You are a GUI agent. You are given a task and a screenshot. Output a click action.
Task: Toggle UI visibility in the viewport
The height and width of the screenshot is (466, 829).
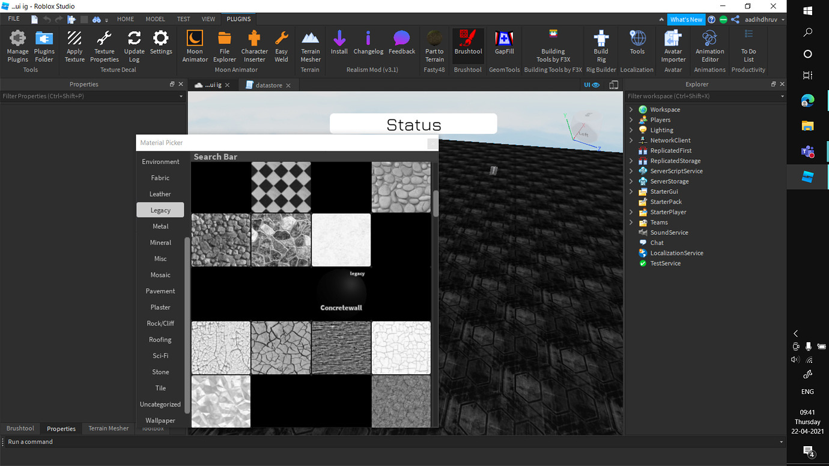tap(592, 85)
